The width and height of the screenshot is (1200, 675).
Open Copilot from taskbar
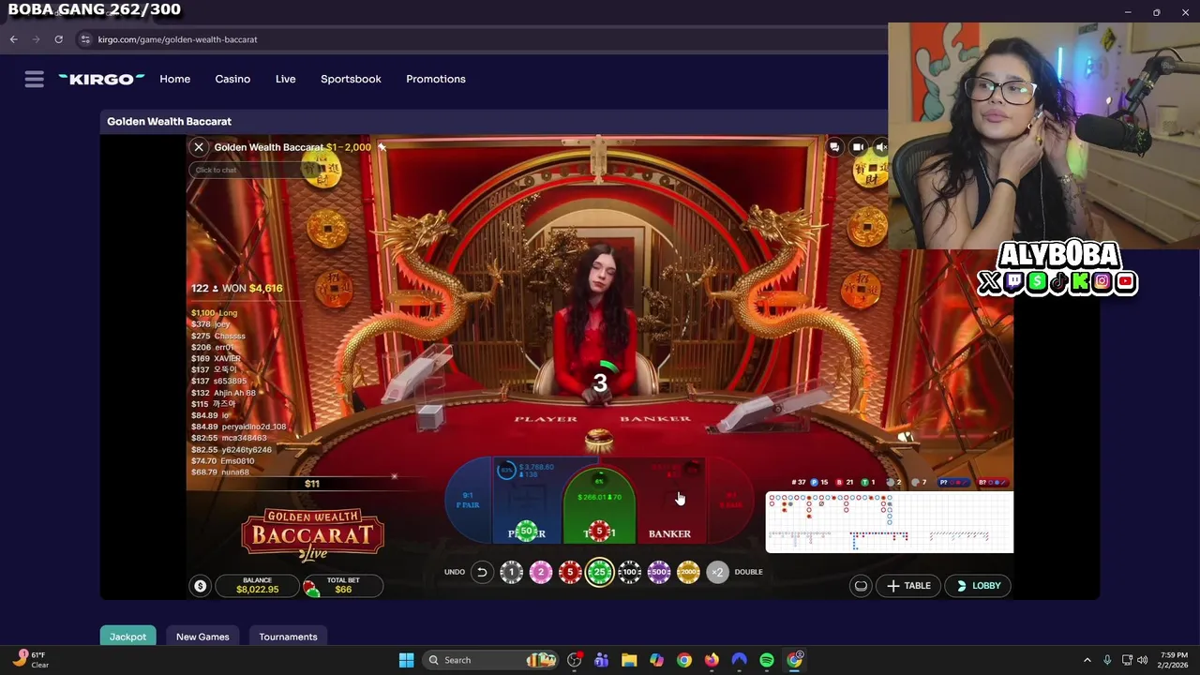tap(656, 660)
